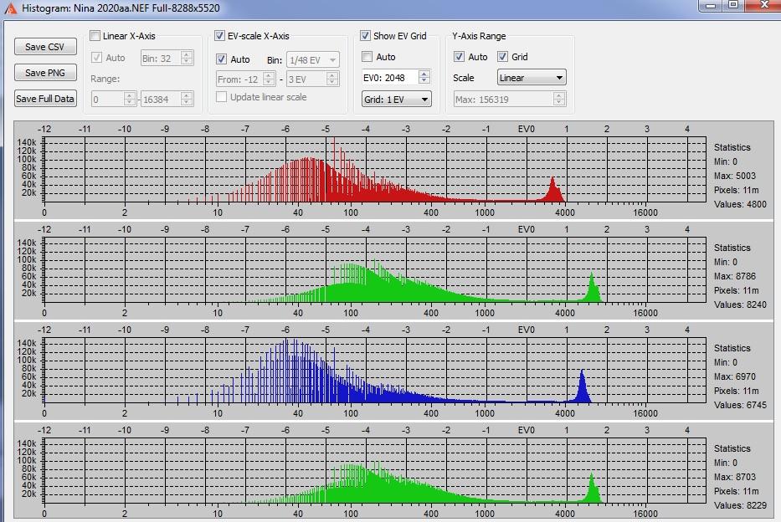This screenshot has width=781, height=522.
Task: Open the Grid: 1 EV dropdown
Action: [x=397, y=99]
